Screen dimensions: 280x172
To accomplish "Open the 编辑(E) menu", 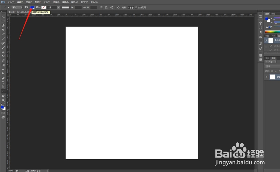I will click(x=20, y=2).
